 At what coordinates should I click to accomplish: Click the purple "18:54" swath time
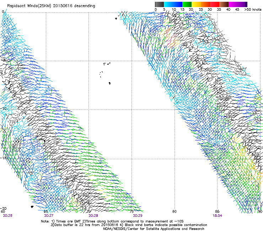click(218, 216)
